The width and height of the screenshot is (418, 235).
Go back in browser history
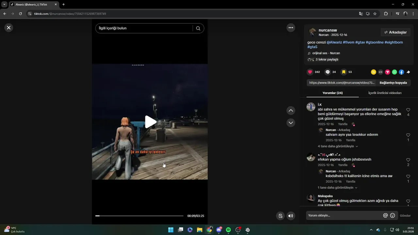point(5,14)
